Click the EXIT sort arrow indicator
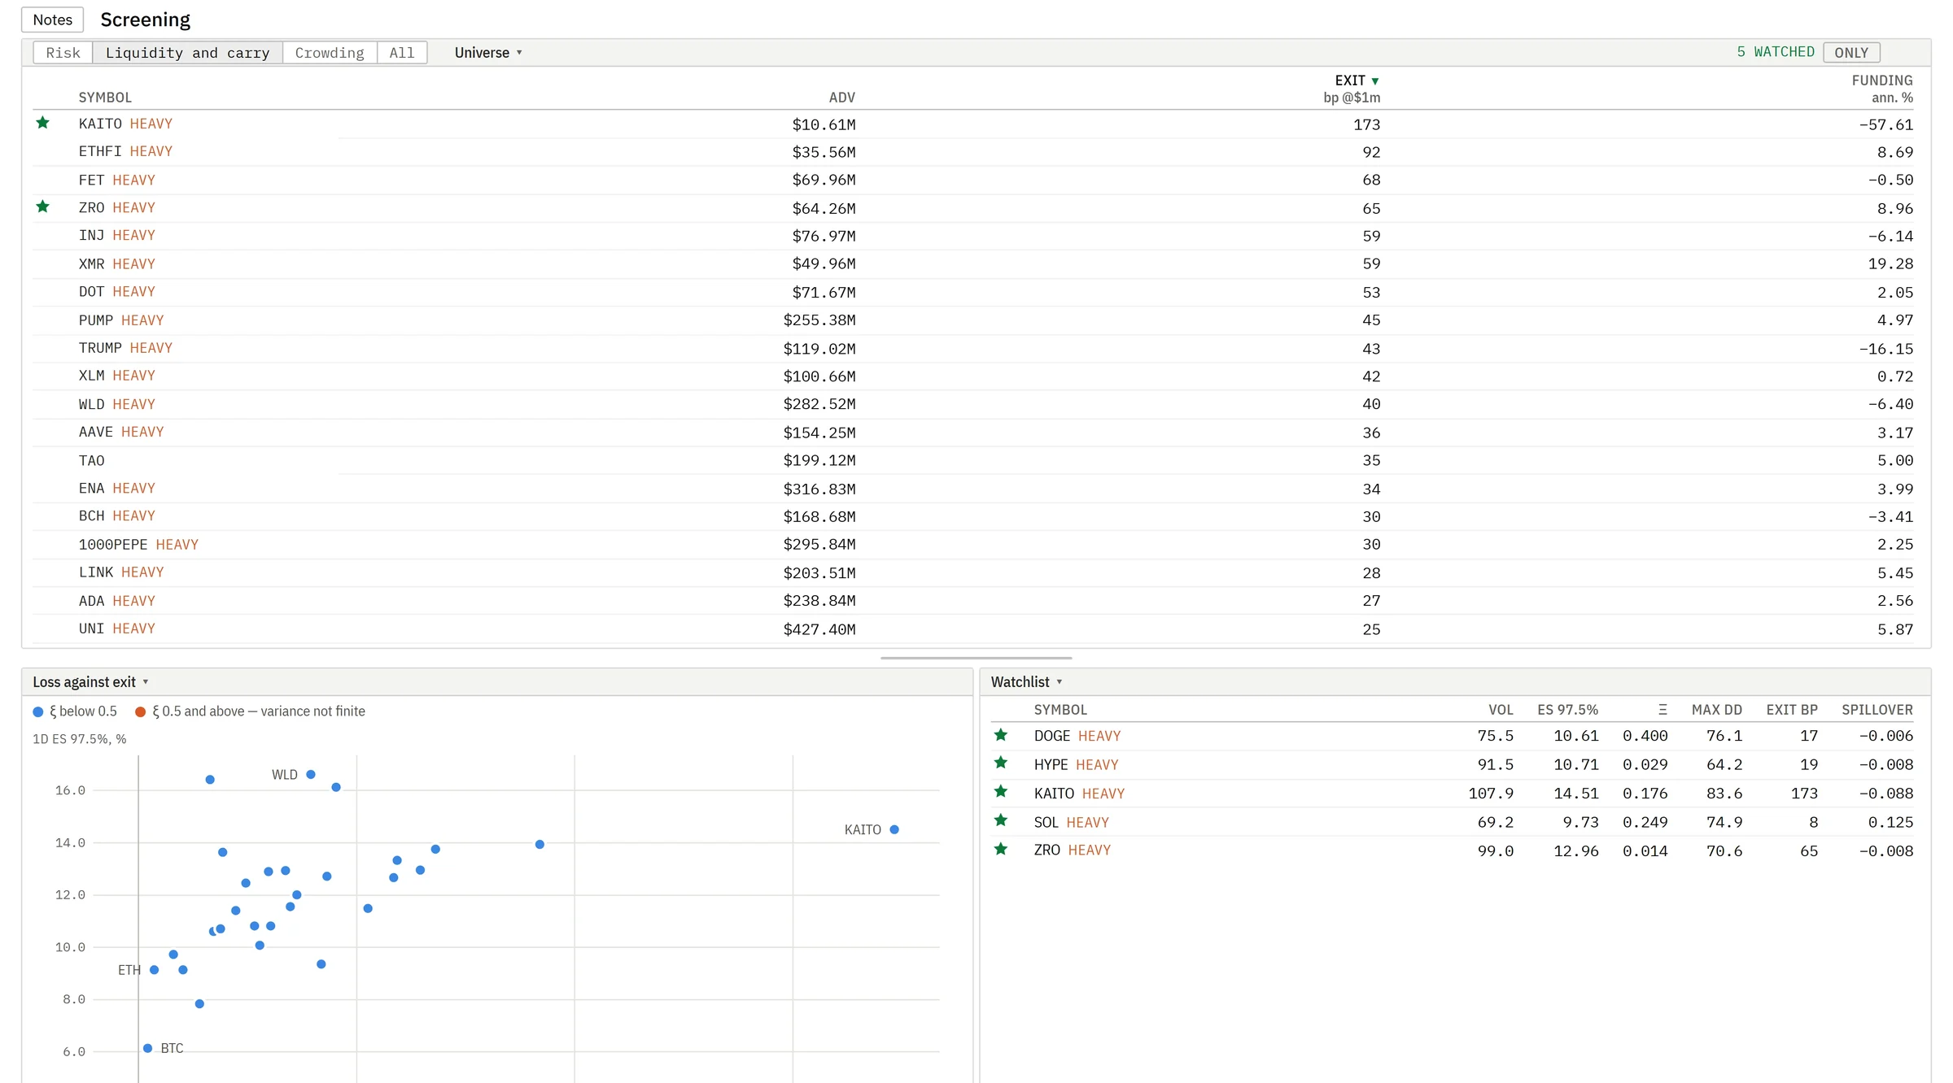This screenshot has width=1953, height=1083. (x=1375, y=81)
